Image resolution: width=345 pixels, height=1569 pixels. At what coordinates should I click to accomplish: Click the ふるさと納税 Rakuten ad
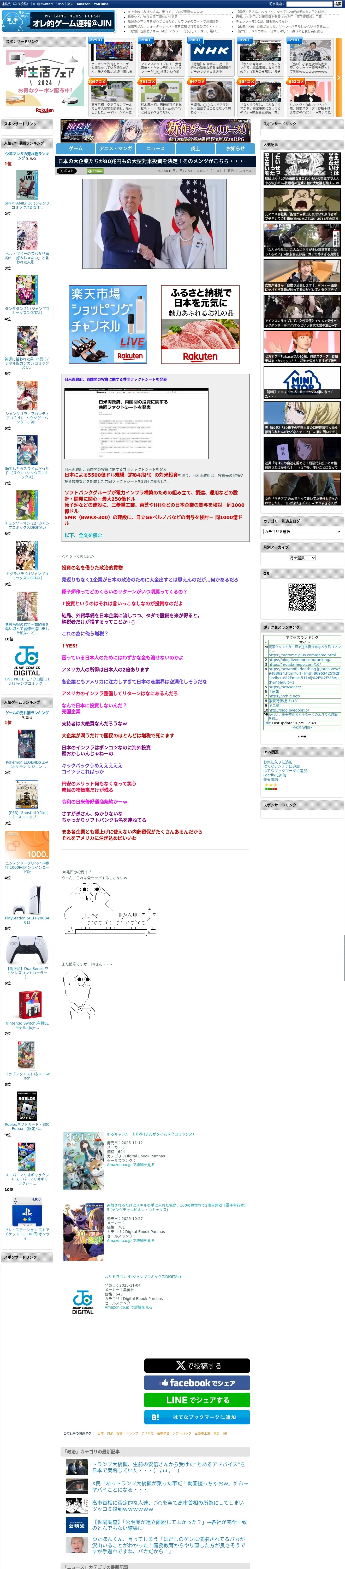point(200,325)
